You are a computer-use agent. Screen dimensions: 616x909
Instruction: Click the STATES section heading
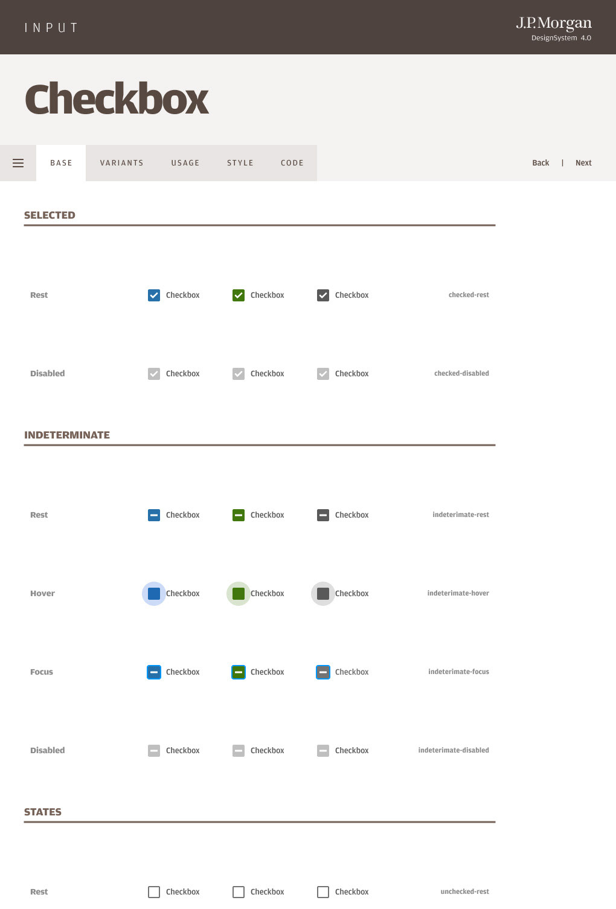point(43,812)
